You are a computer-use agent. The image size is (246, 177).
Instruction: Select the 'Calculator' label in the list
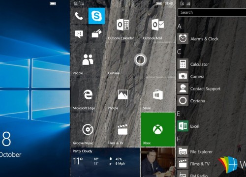tap(199, 64)
